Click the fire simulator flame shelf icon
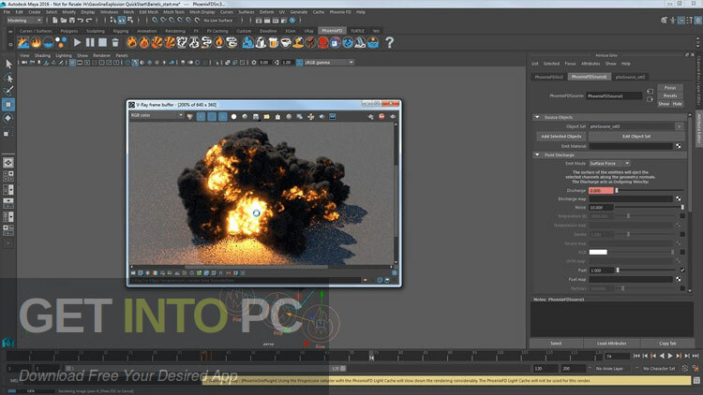Image resolution: width=703 pixels, height=395 pixels. click(x=36, y=42)
